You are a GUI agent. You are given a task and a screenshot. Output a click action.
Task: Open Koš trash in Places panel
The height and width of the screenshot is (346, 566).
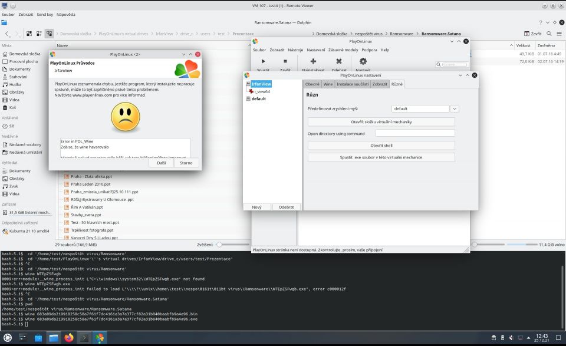12,107
